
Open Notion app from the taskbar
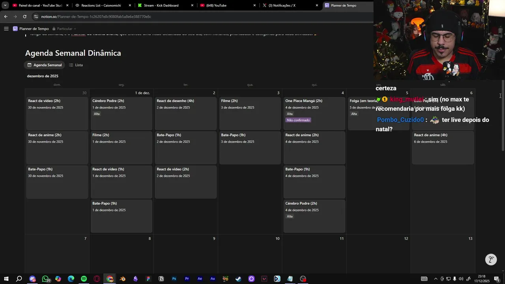161,279
